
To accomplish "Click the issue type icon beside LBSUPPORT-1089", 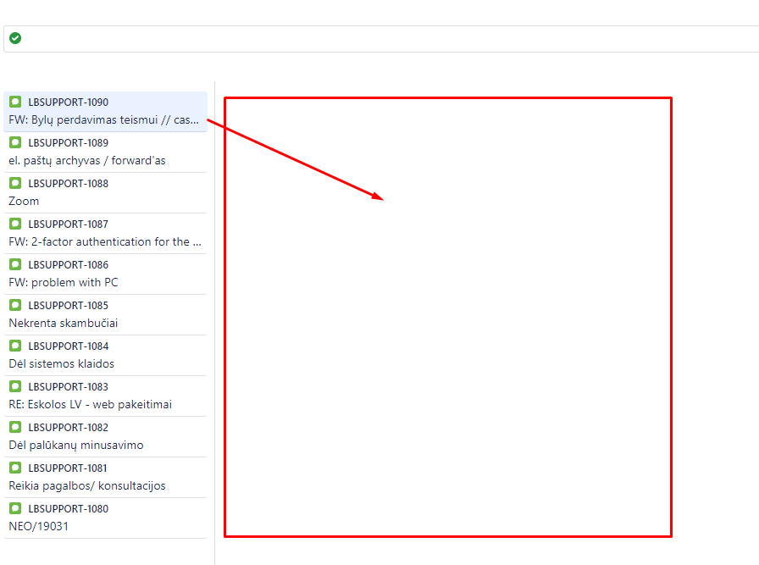I will pyautogui.click(x=14, y=142).
